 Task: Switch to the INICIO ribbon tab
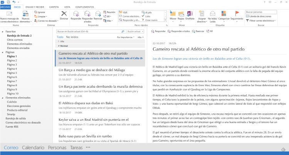pyautogui.click(x=17, y=7)
